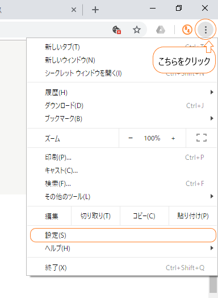This screenshot has width=218, height=298.
Task: Open the Google Drive extension icon
Action: click(161, 30)
